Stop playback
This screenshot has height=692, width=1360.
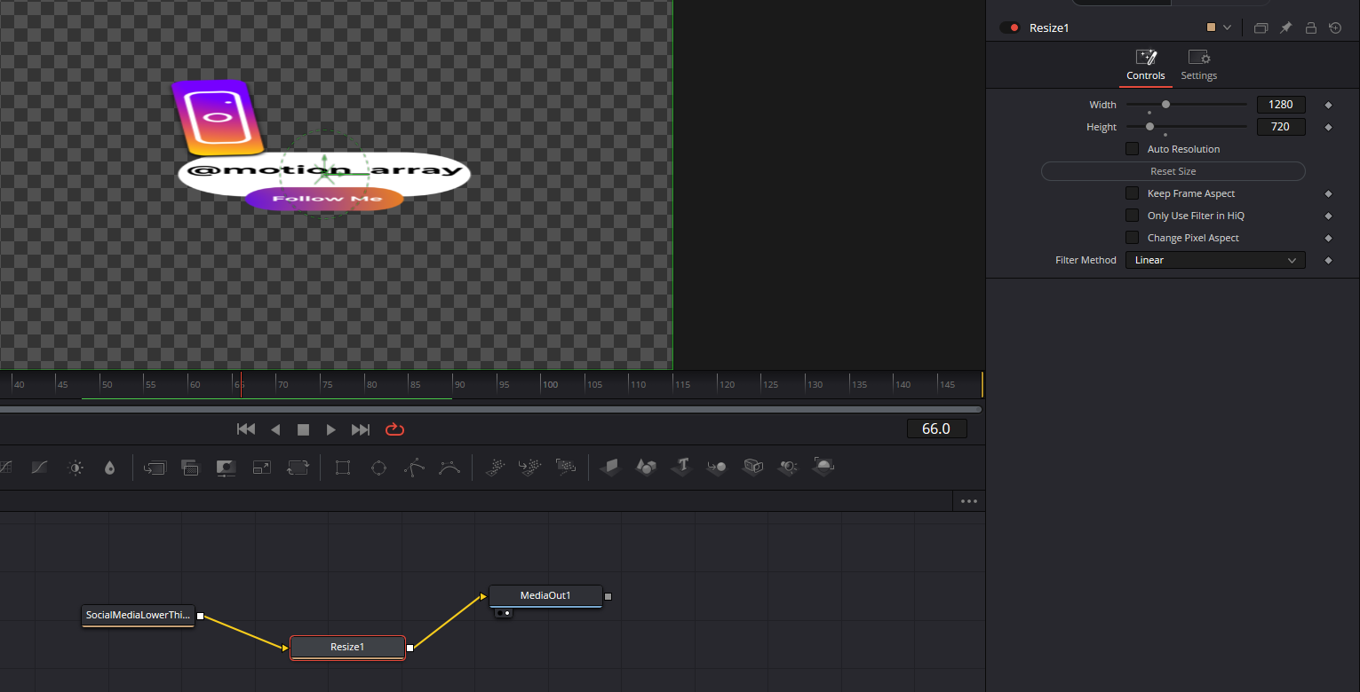click(x=303, y=429)
